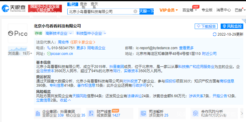The width and height of the screenshot is (246, 122).
Task: Click the refresh icon beside 2022-10-29更新
Action: click(x=215, y=34)
